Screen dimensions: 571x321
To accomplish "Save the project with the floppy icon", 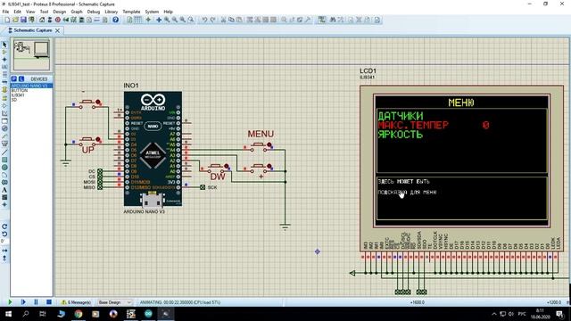I will coord(23,20).
